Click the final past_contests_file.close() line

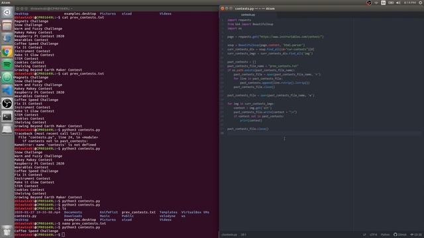(x=248, y=129)
